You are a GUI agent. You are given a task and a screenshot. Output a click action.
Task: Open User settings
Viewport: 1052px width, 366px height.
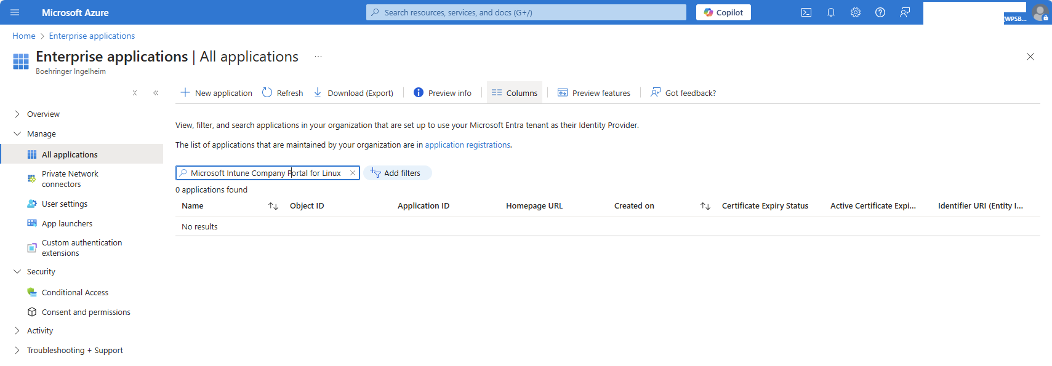(x=65, y=204)
